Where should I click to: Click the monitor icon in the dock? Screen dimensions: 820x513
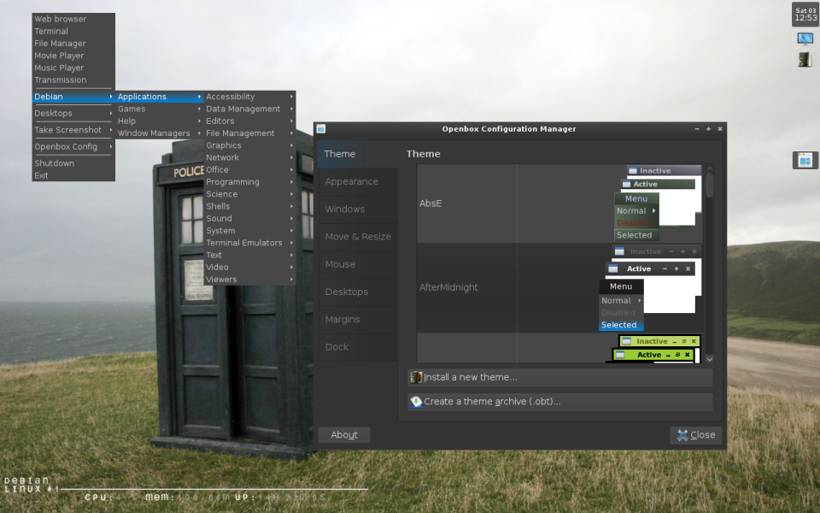(x=805, y=38)
